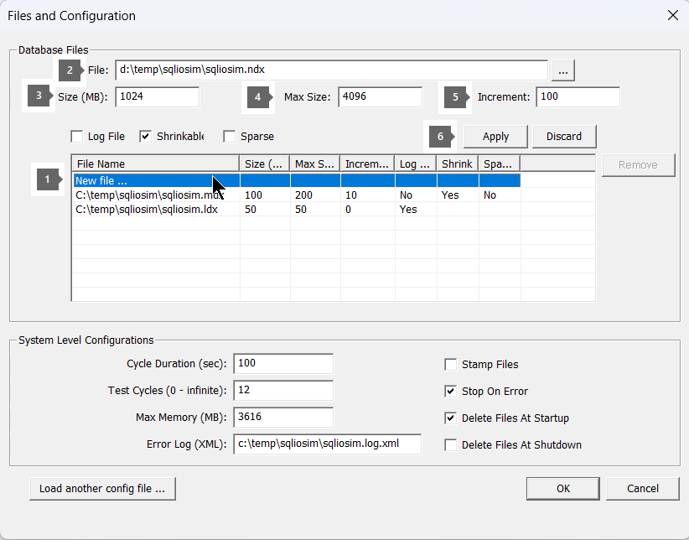Click the Spa... column header
The image size is (689, 540).
tap(500, 164)
